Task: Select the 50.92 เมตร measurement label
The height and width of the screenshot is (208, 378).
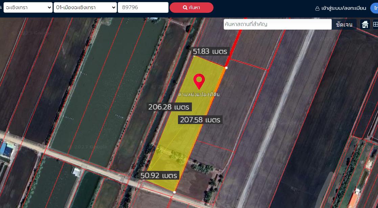Action: pos(159,175)
